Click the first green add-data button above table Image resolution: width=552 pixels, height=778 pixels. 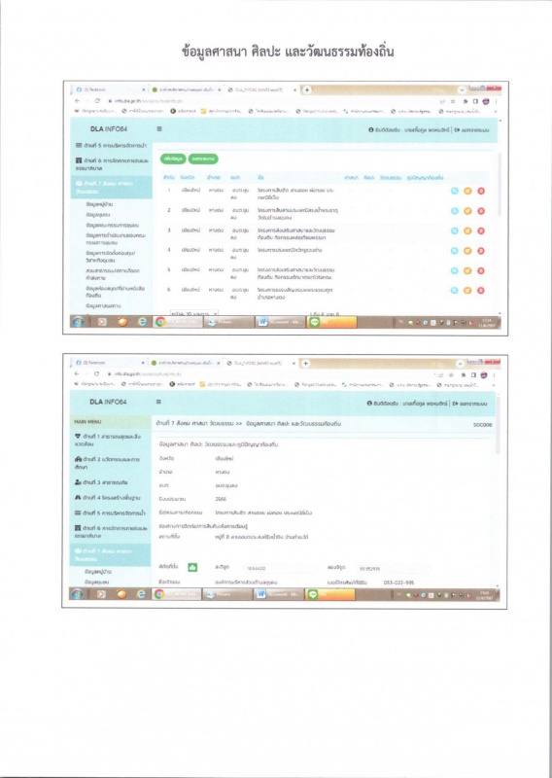(173, 159)
